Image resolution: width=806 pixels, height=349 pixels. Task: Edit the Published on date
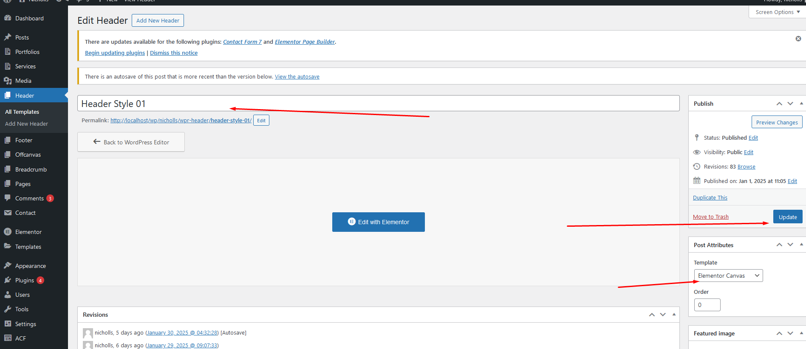click(x=792, y=181)
